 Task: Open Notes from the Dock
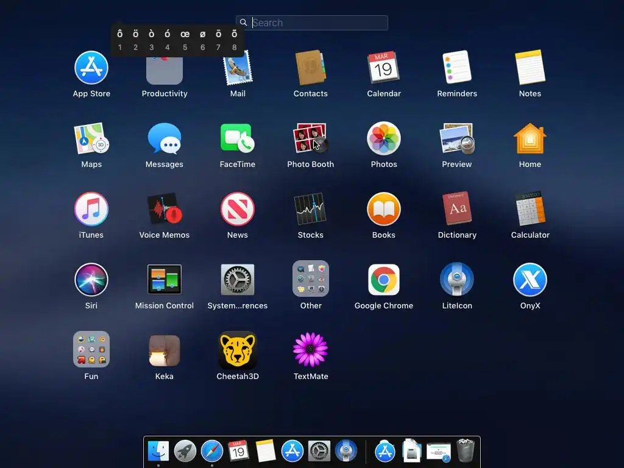(x=266, y=452)
